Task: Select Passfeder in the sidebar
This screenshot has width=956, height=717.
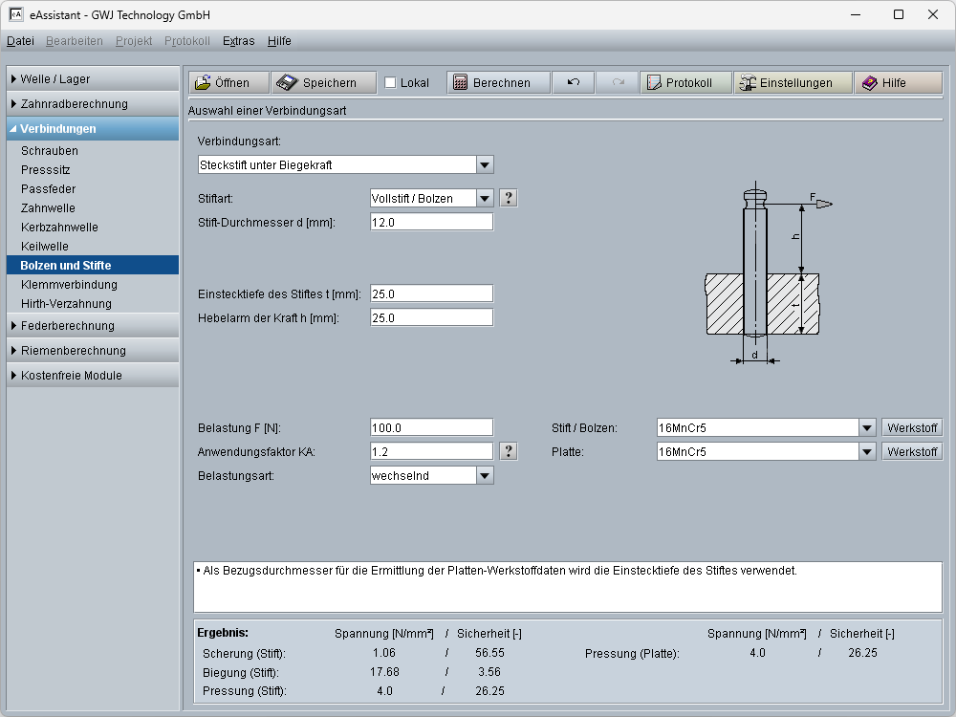Action: 48,189
